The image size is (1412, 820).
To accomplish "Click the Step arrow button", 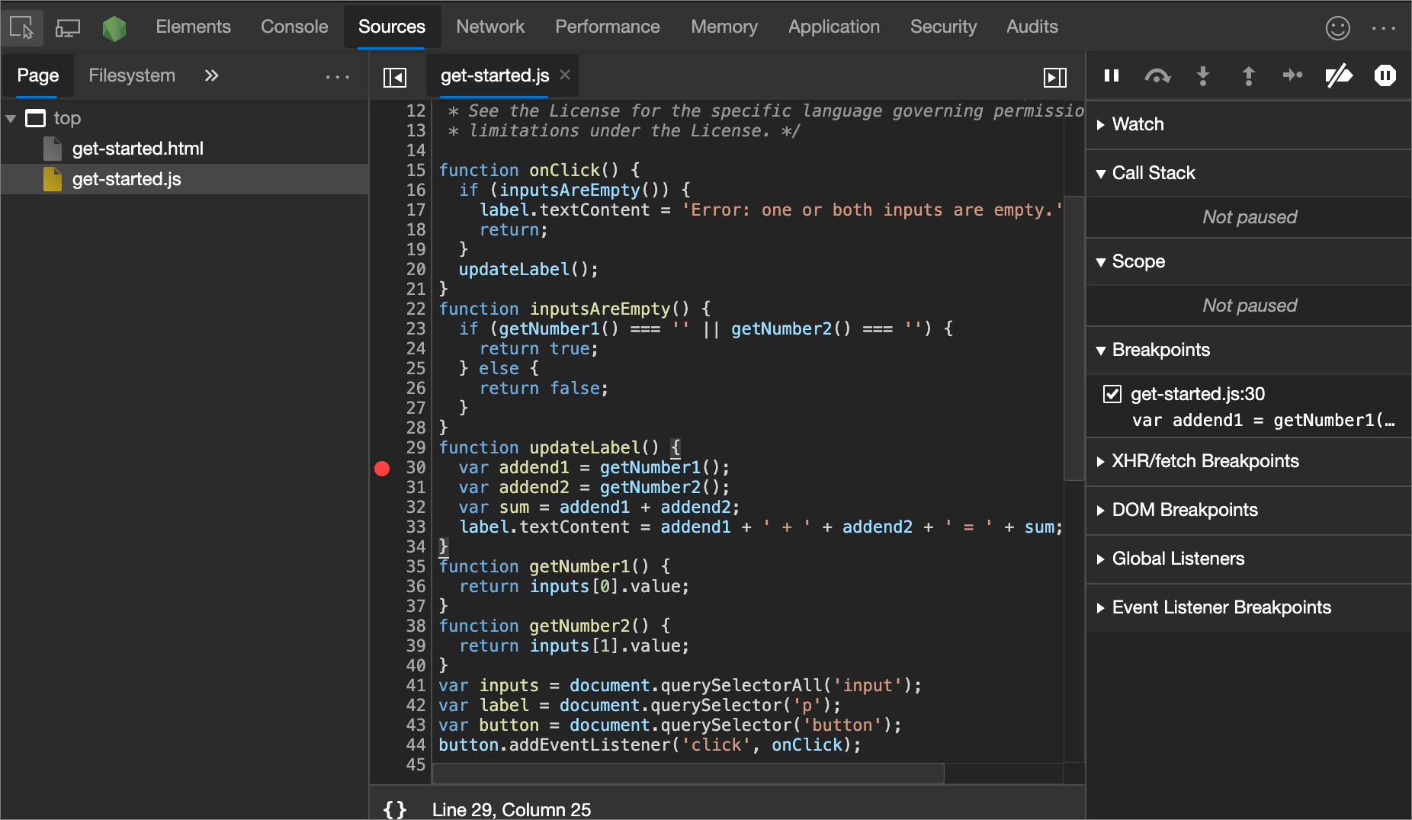I will [x=1293, y=75].
